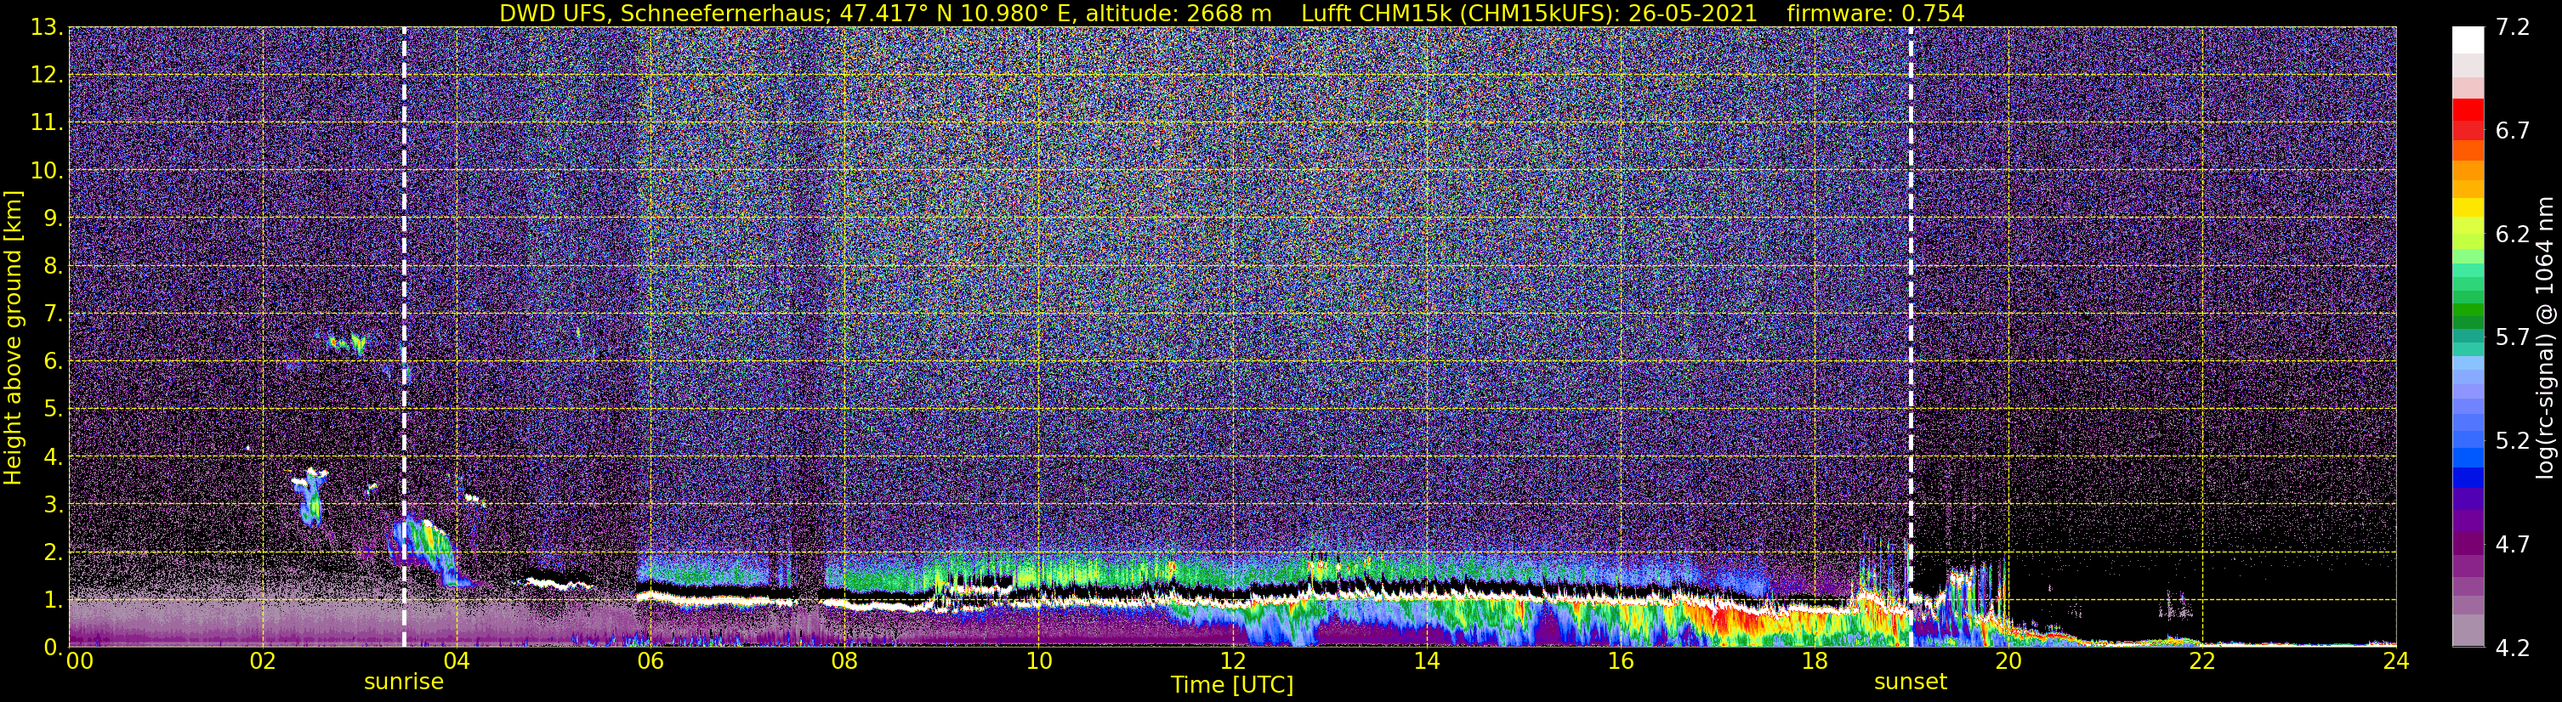Click the "13." height axis tick label
Image resolution: width=2562 pixels, height=702 pixels.
pyautogui.click(x=46, y=28)
